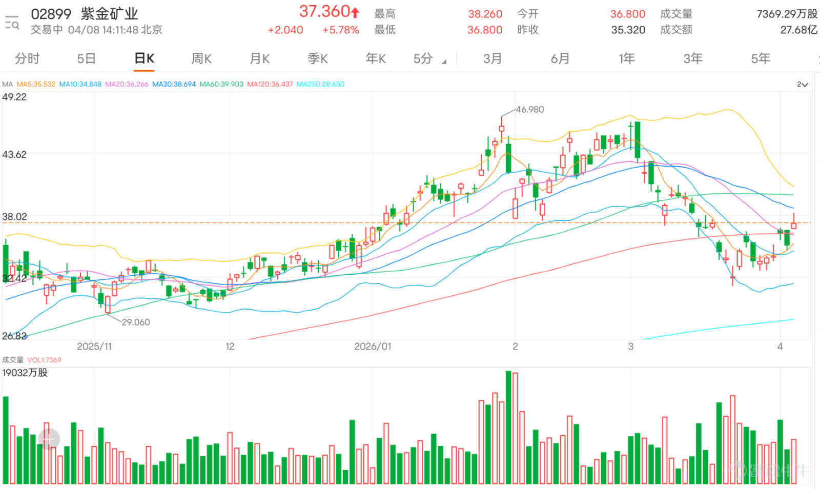Viewport: 820px width, 489px height.
Task: Set chart range to 1年
Action: [x=627, y=58]
